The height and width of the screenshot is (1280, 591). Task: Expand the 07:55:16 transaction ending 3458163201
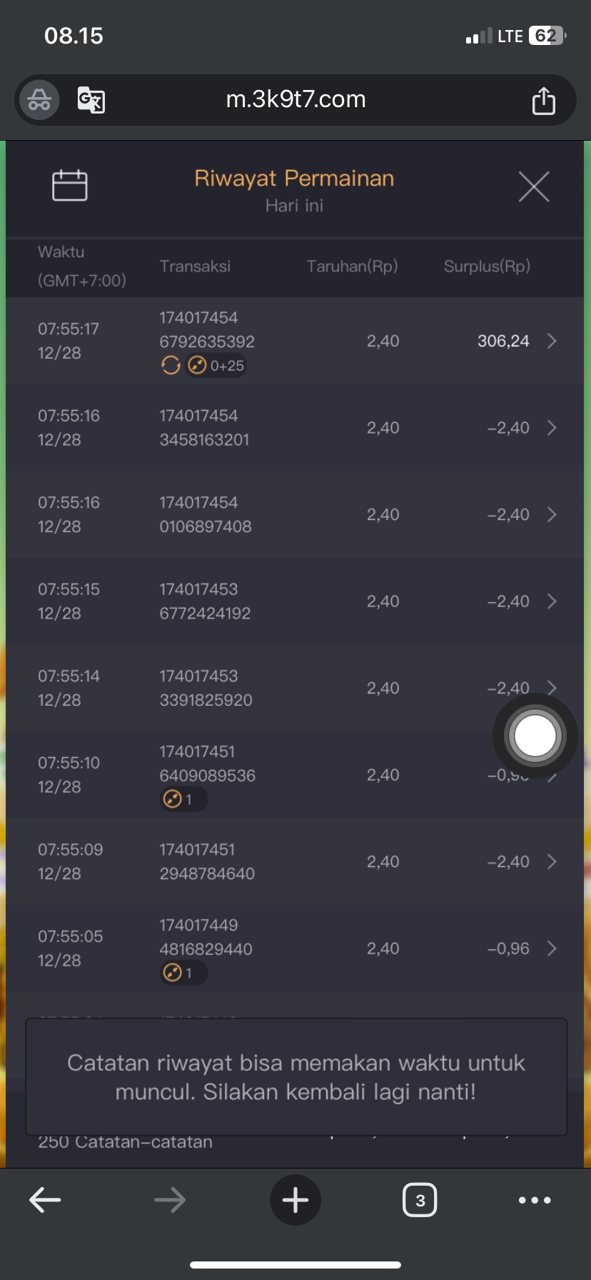tap(552, 428)
